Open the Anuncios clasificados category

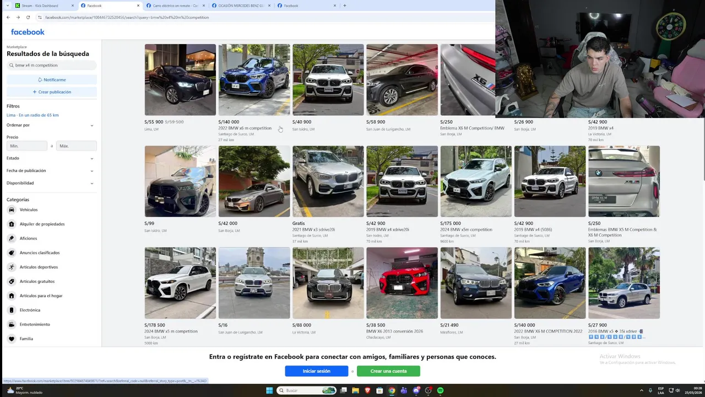pos(40,253)
